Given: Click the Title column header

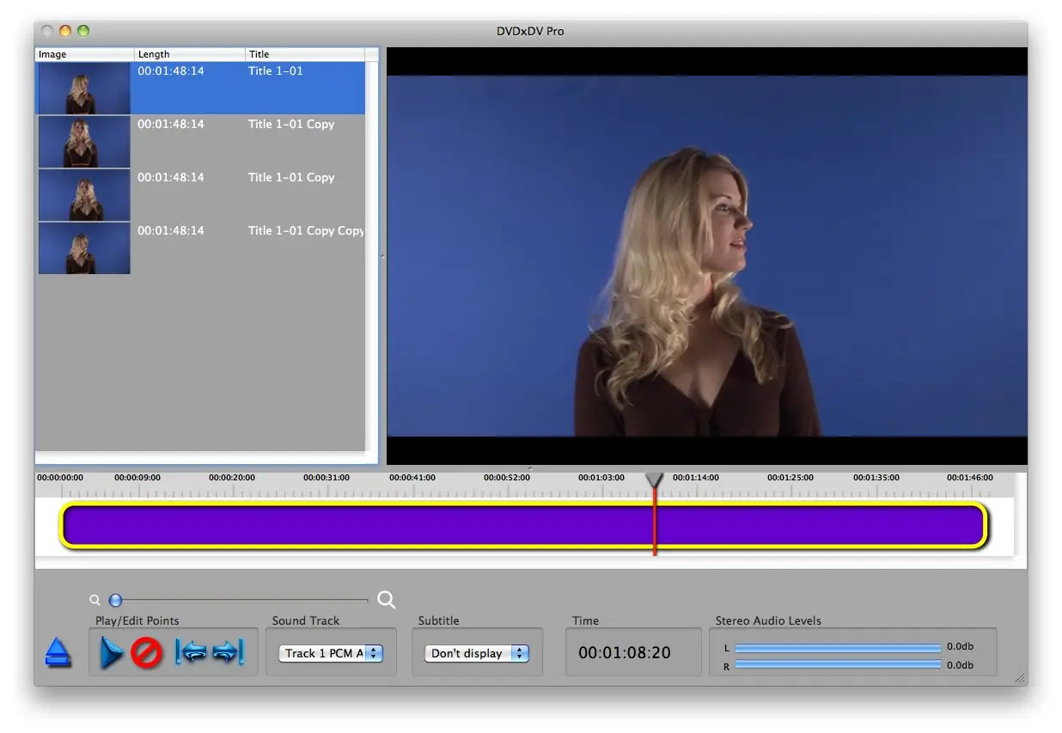Looking at the screenshot, I should [x=305, y=54].
